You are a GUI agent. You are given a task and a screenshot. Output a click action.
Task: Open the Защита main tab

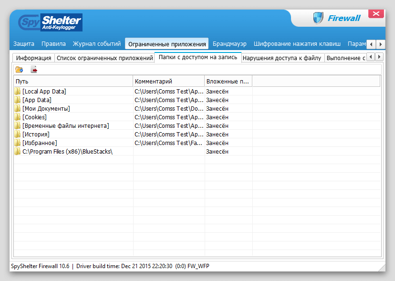[x=24, y=44]
